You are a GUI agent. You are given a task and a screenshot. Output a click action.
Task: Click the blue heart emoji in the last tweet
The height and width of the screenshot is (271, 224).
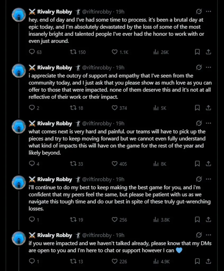point(179,250)
